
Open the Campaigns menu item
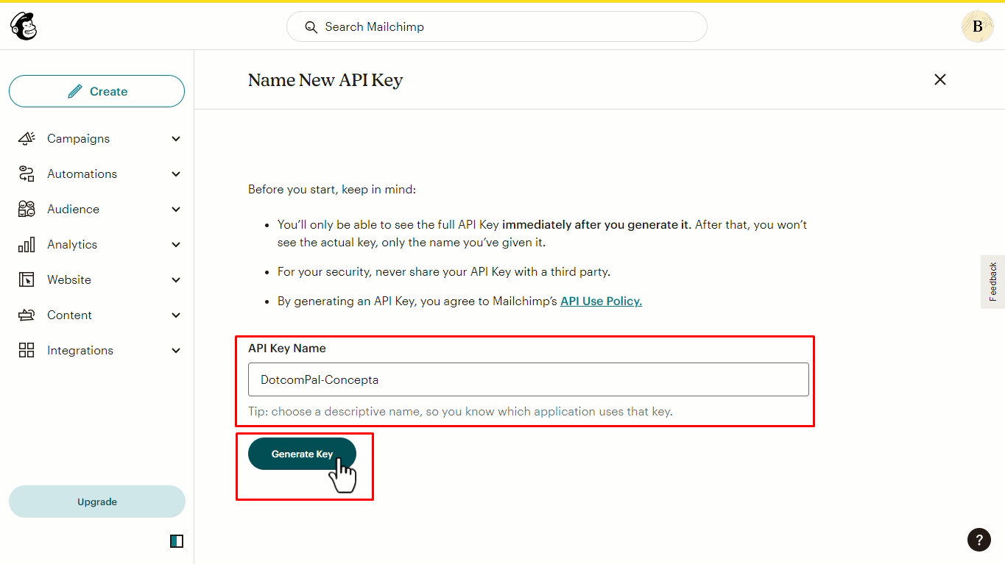pyautogui.click(x=97, y=138)
